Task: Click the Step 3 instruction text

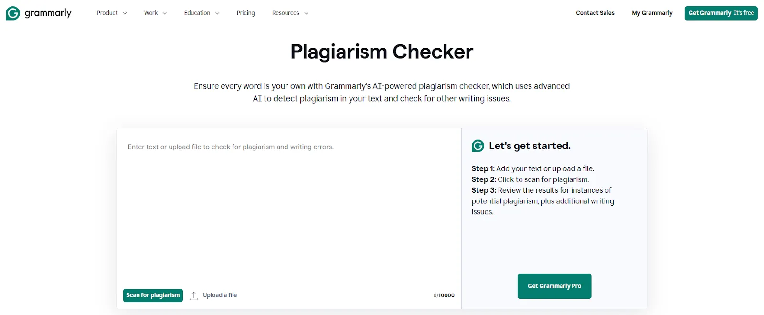Action: click(543, 201)
